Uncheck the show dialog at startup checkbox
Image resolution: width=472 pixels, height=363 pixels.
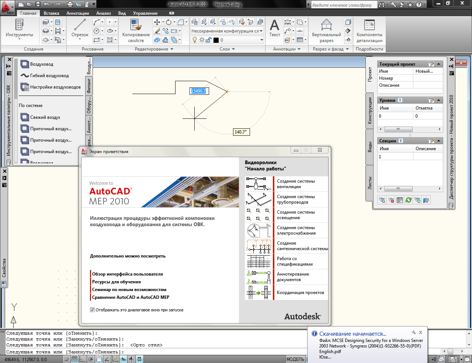93,310
